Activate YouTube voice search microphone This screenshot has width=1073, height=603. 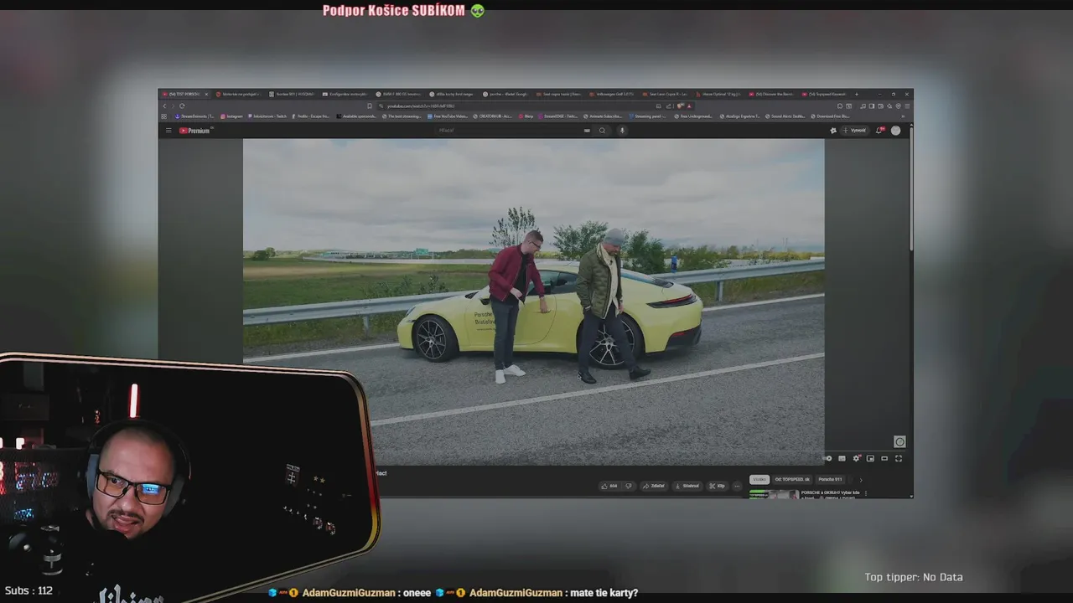622,131
